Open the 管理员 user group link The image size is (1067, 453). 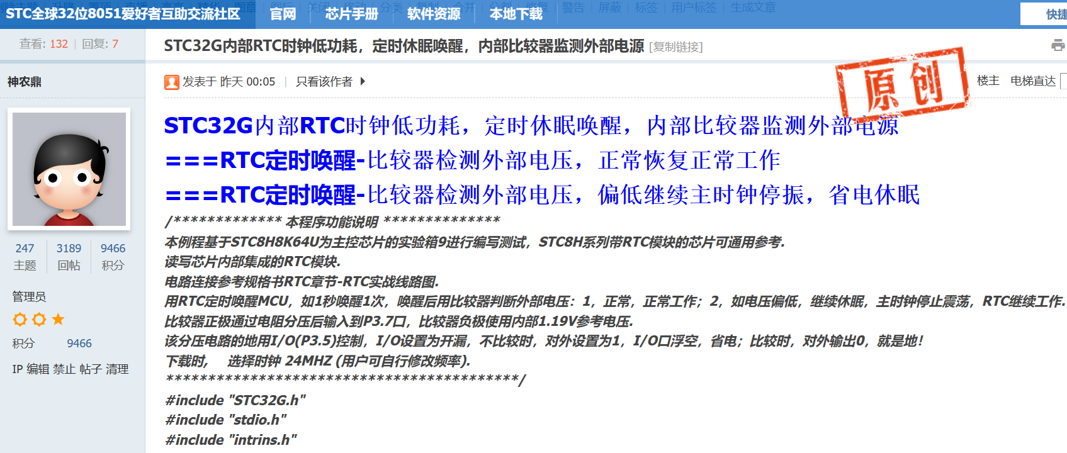click(x=29, y=296)
